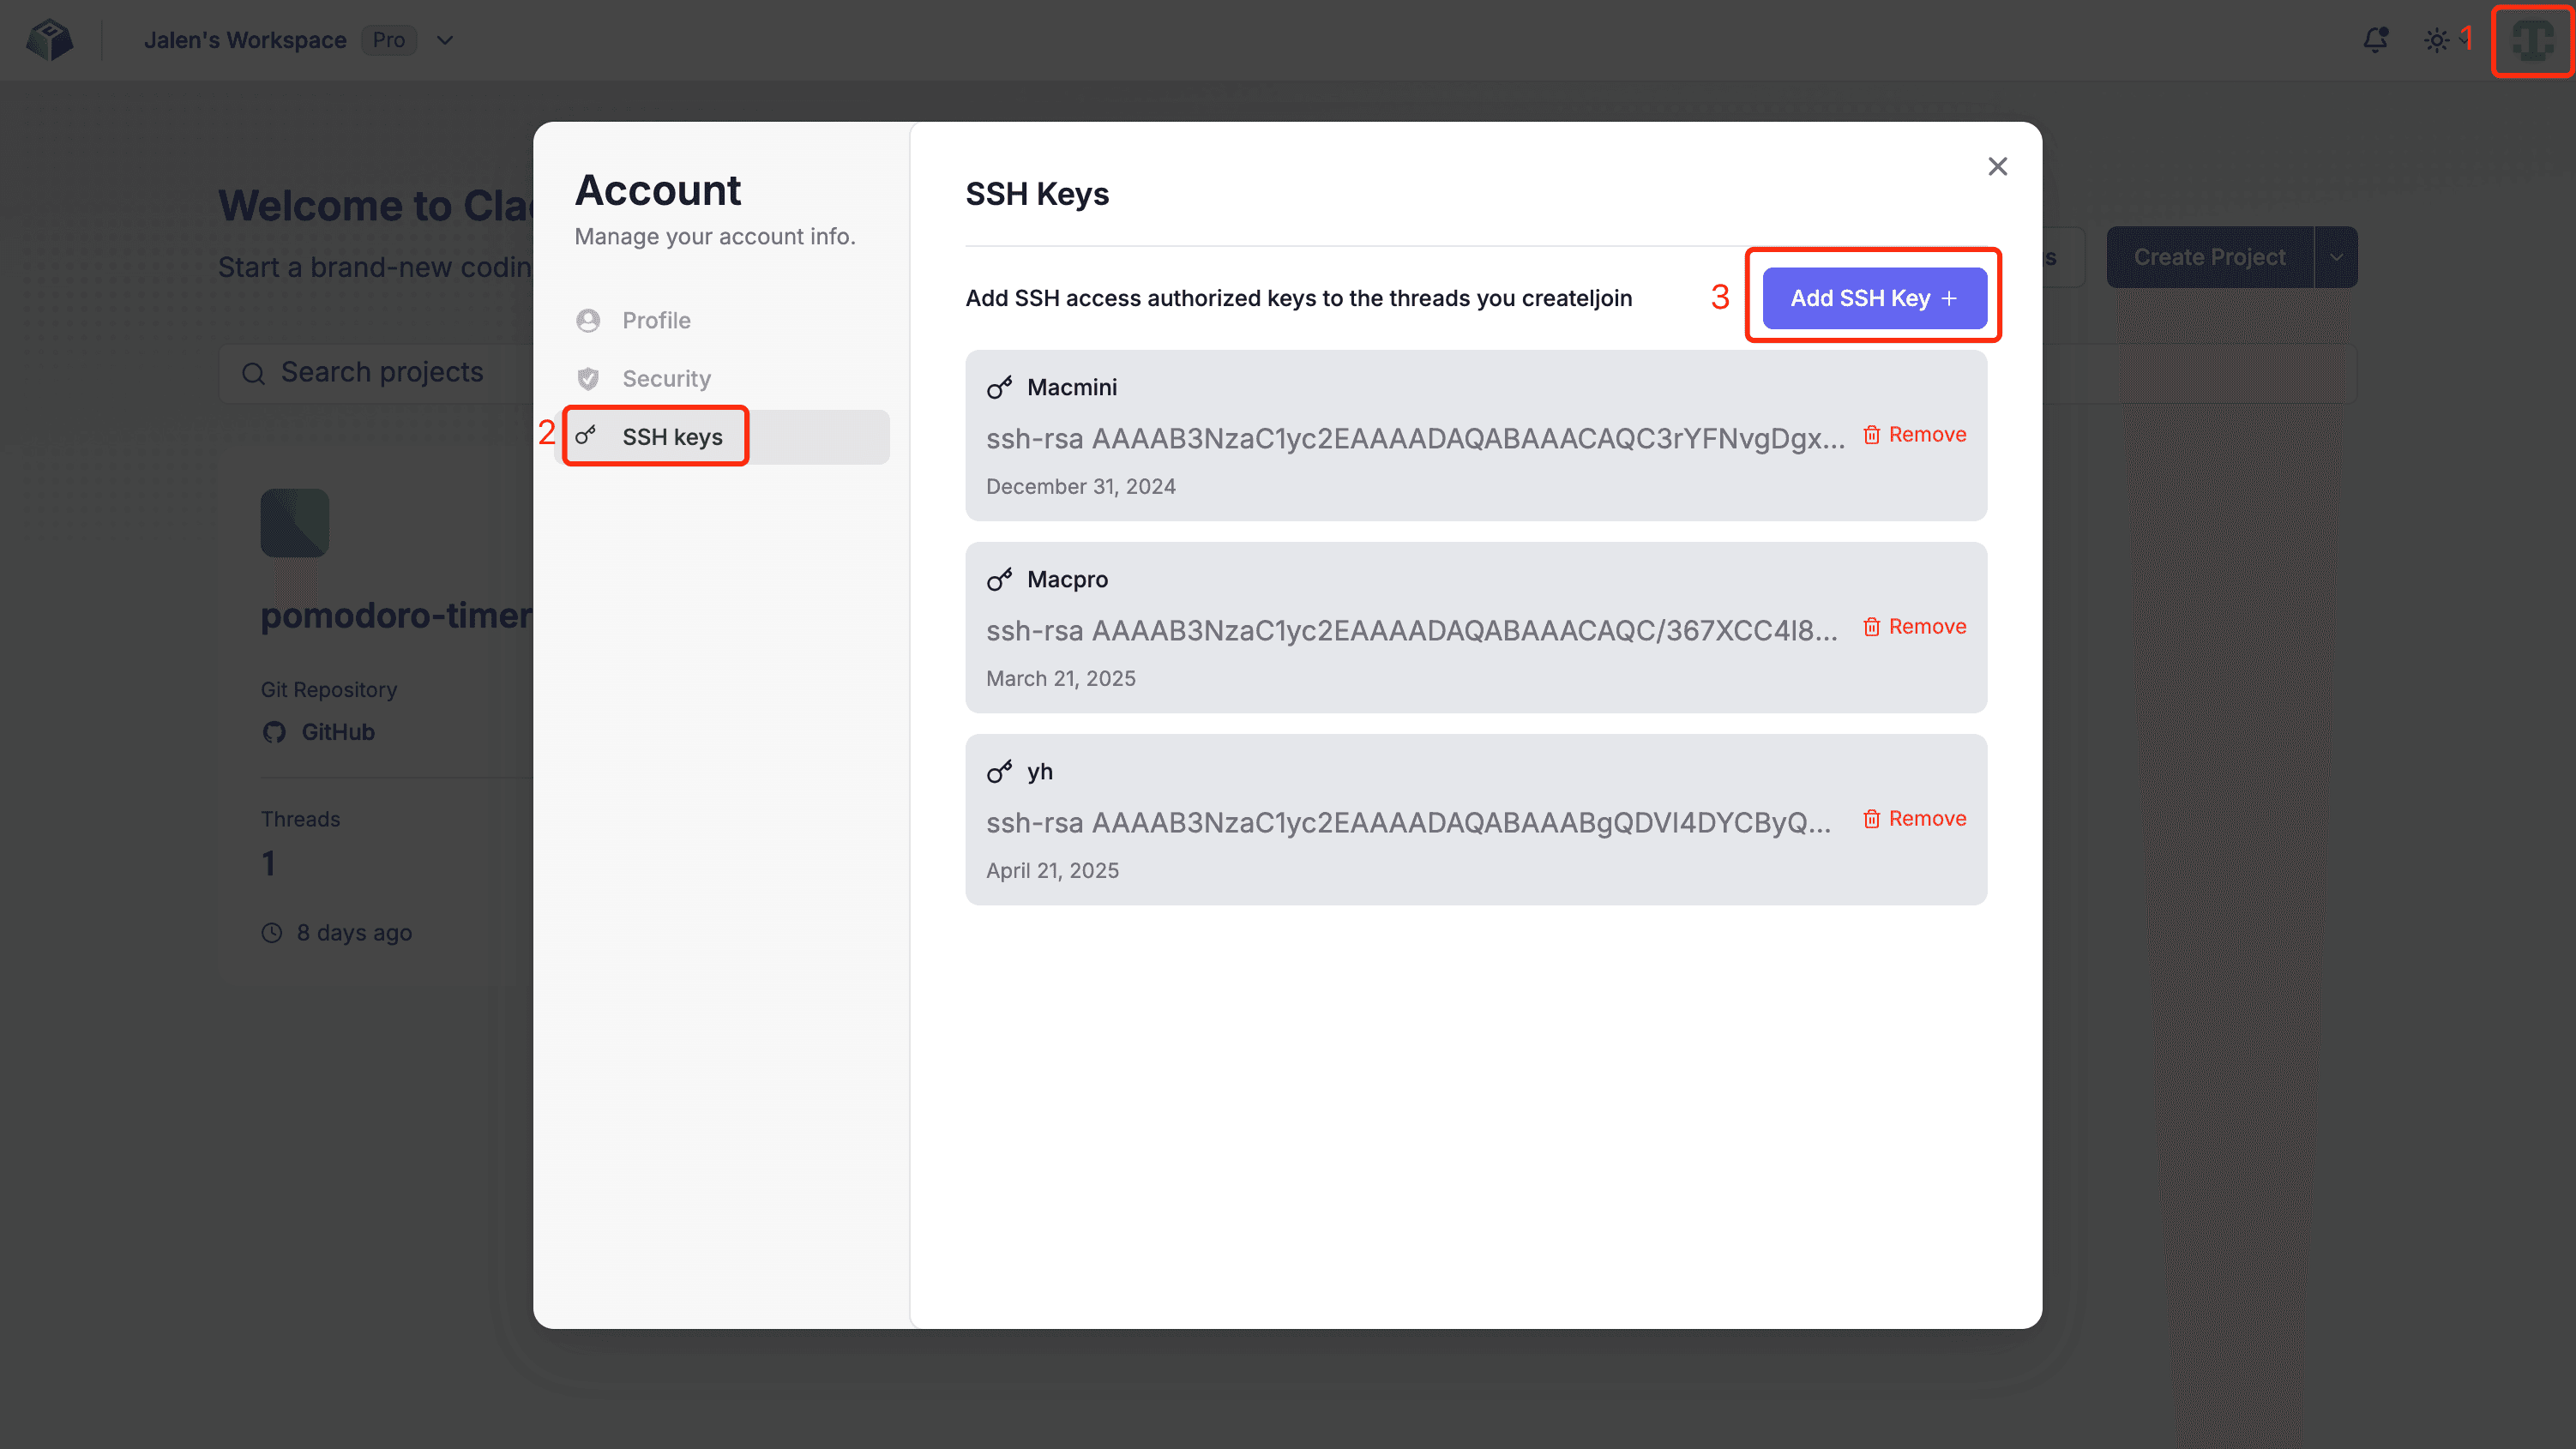Open the pomodoro-timer project title
Viewport: 2576px width, 1449px height.
pos(396,615)
